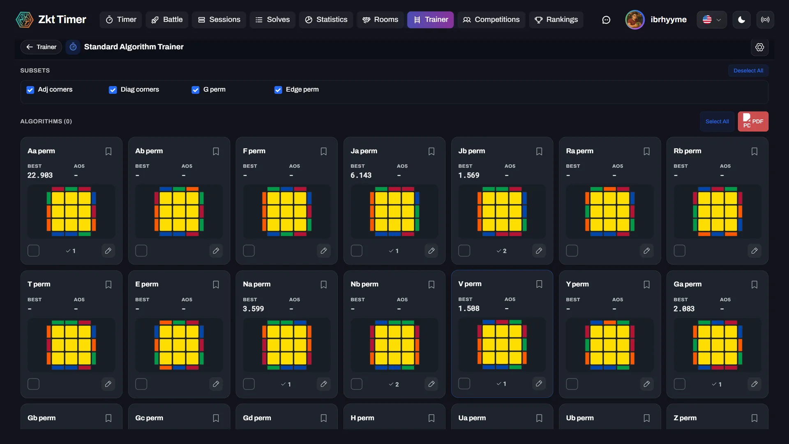Toggle dark mode moon icon

coord(742,20)
